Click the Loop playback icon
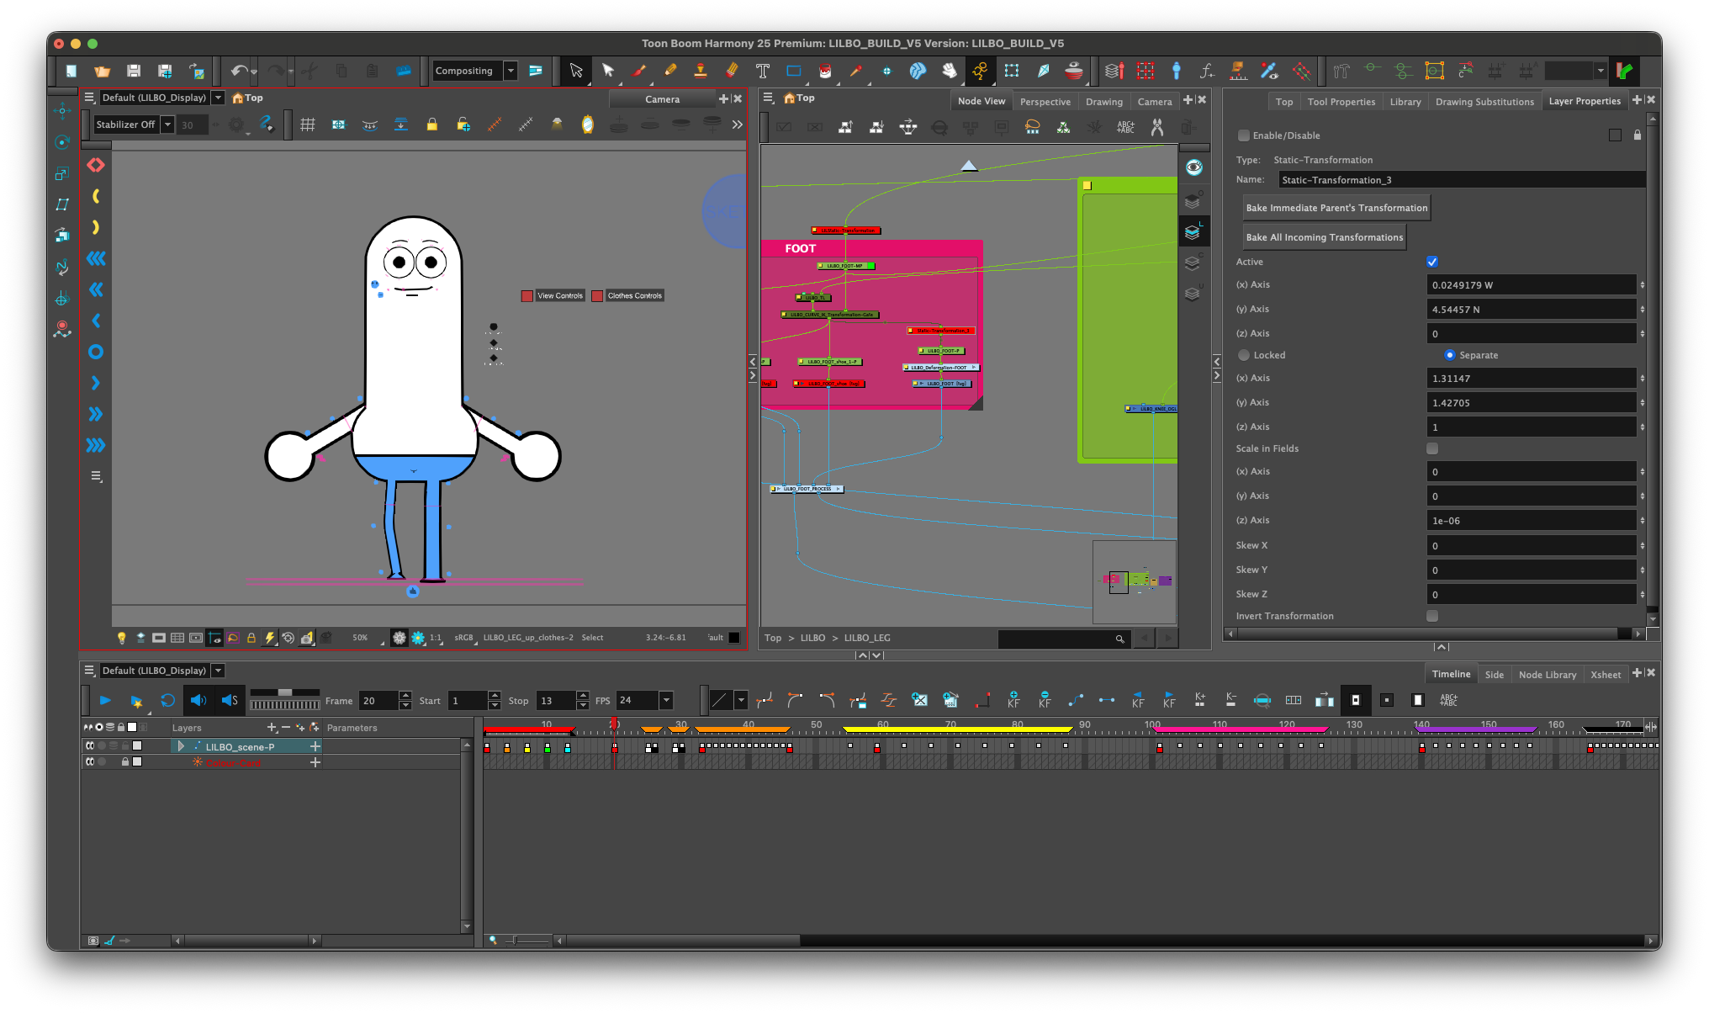Image resolution: width=1709 pixels, height=1013 pixels. click(x=167, y=700)
